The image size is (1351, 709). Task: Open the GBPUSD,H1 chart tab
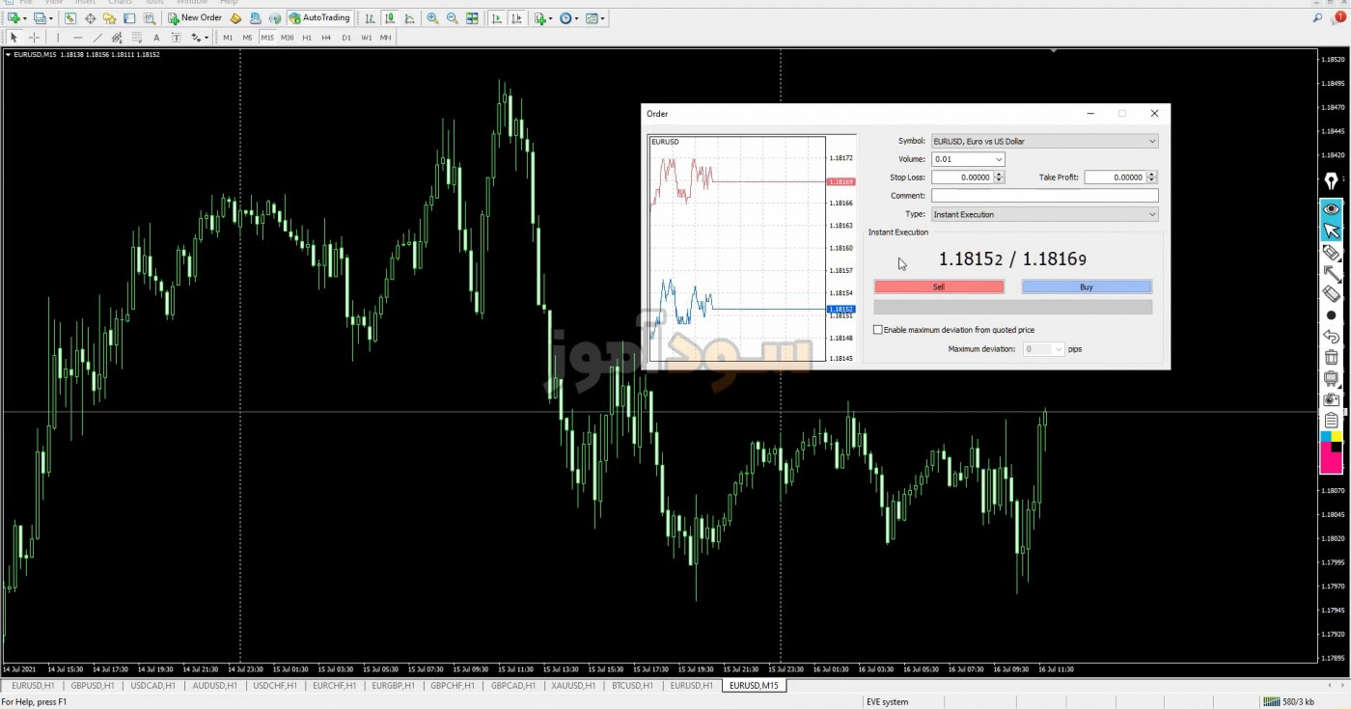(93, 686)
